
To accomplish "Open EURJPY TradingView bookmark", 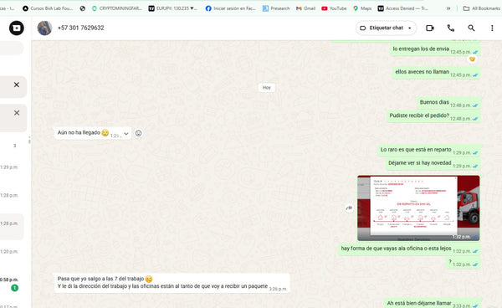I will point(173,8).
